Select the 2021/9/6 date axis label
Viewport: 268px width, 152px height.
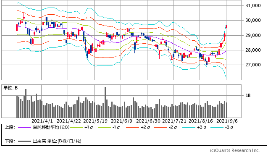click(227, 121)
